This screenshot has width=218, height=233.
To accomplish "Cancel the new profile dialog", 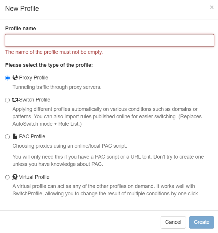I will point(173,222).
